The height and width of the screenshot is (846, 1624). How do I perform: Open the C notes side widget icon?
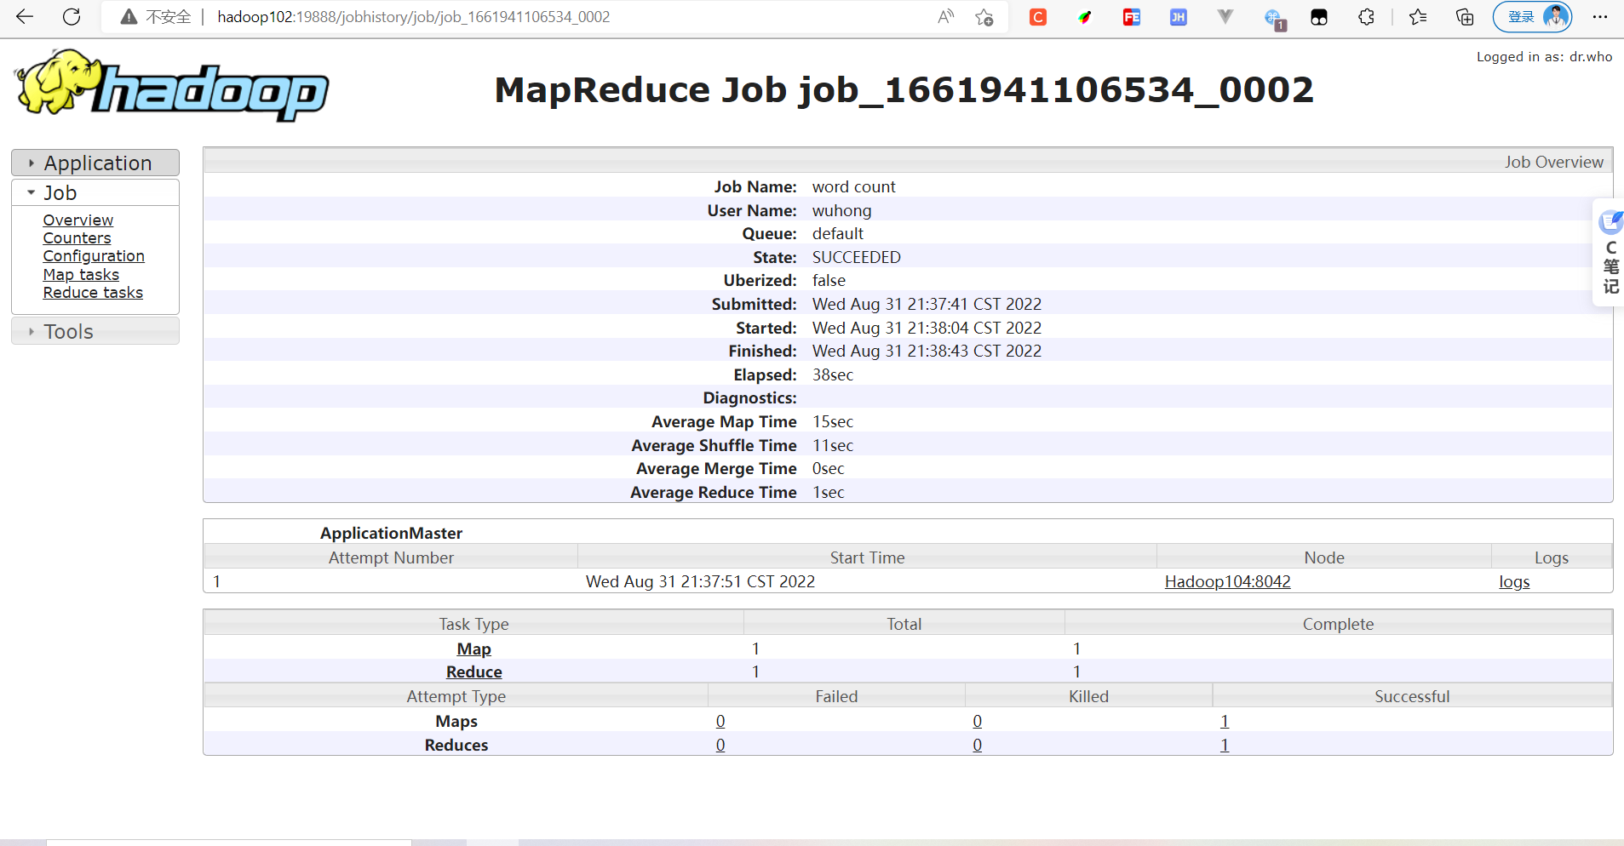pyautogui.click(x=1610, y=222)
